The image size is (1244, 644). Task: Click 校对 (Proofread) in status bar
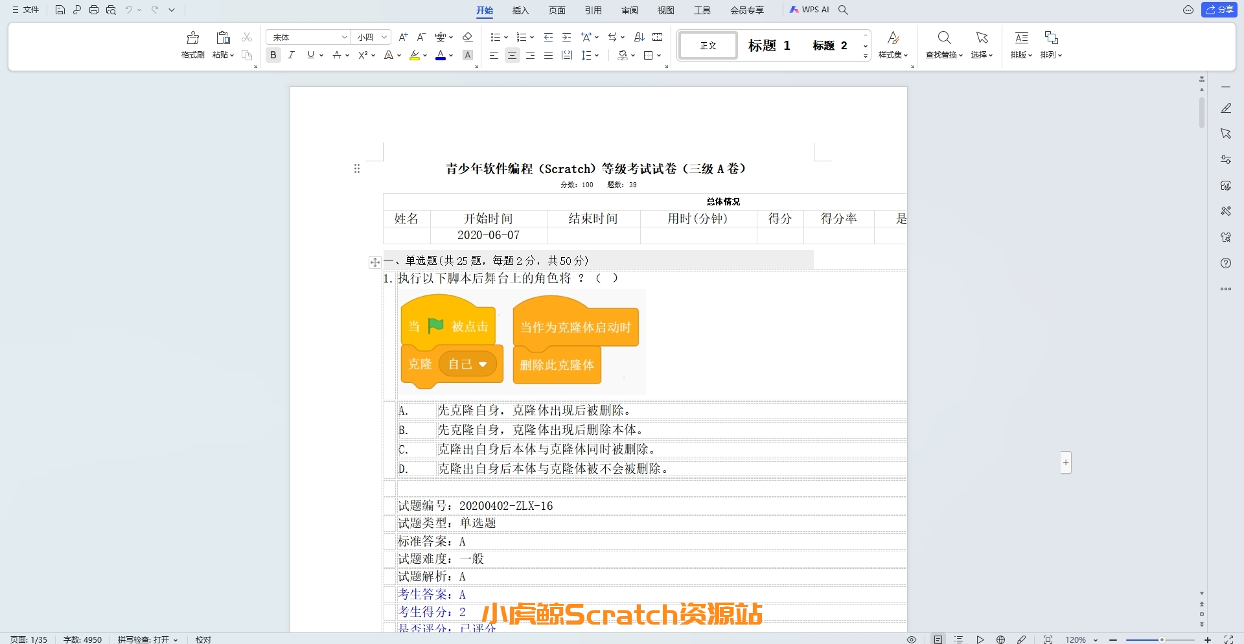[203, 639]
